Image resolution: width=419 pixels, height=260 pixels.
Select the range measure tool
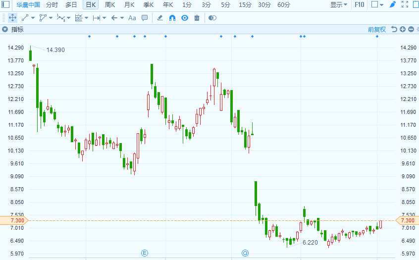[x=96, y=18]
